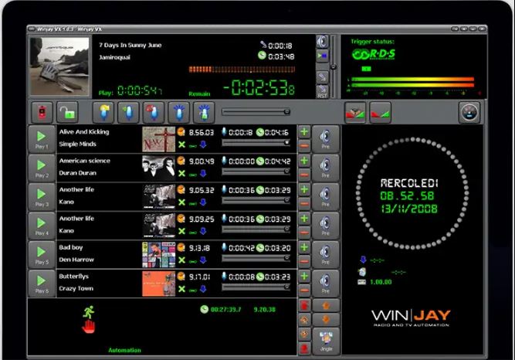515x360 pixels.
Task: Click microphone icon with green padlock
Action: (x=204, y=112)
